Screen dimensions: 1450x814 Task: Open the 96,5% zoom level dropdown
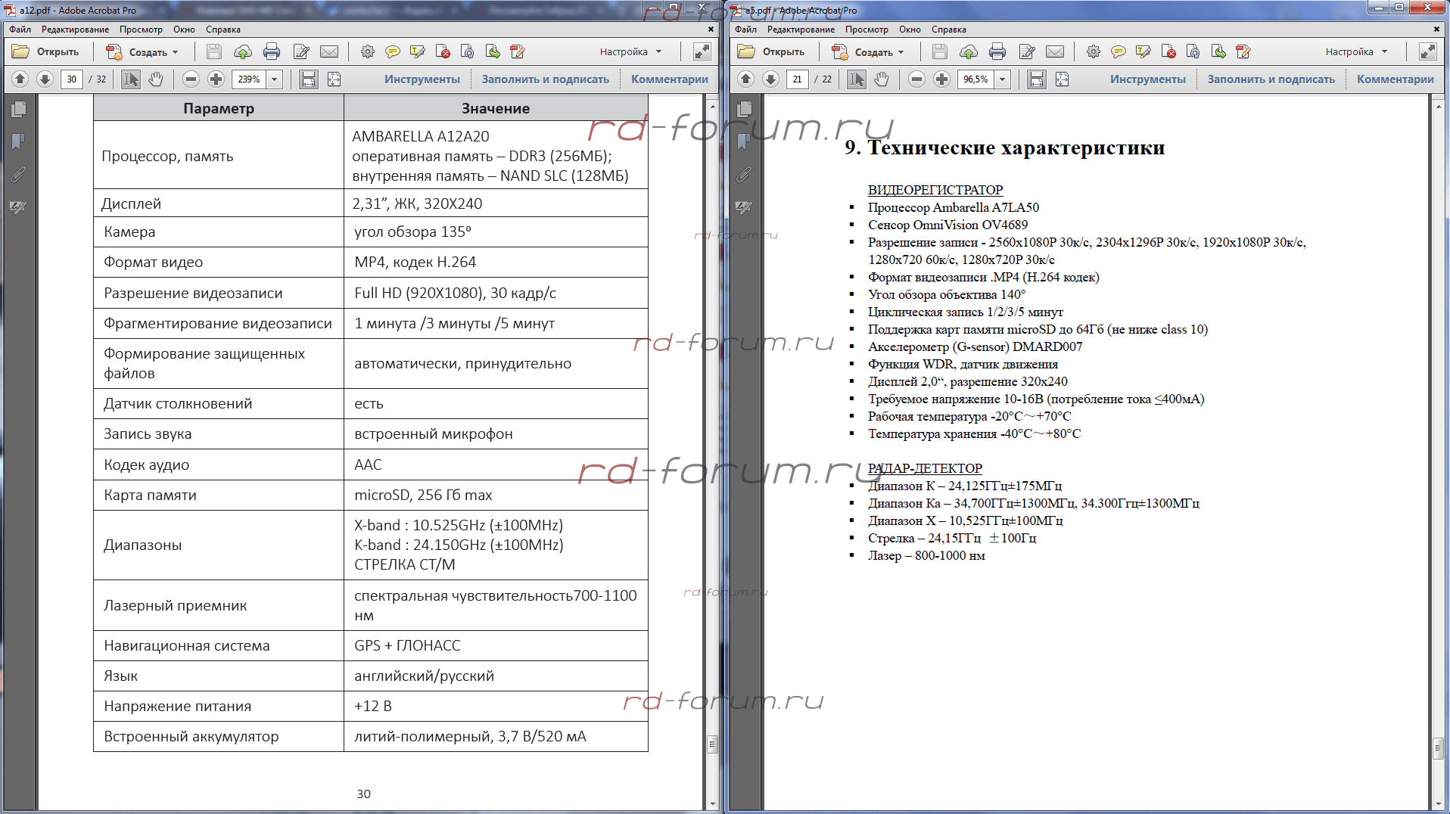coord(1002,79)
